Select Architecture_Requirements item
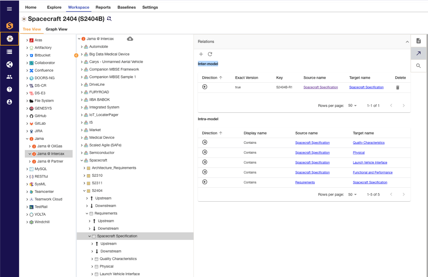 tap(114, 168)
